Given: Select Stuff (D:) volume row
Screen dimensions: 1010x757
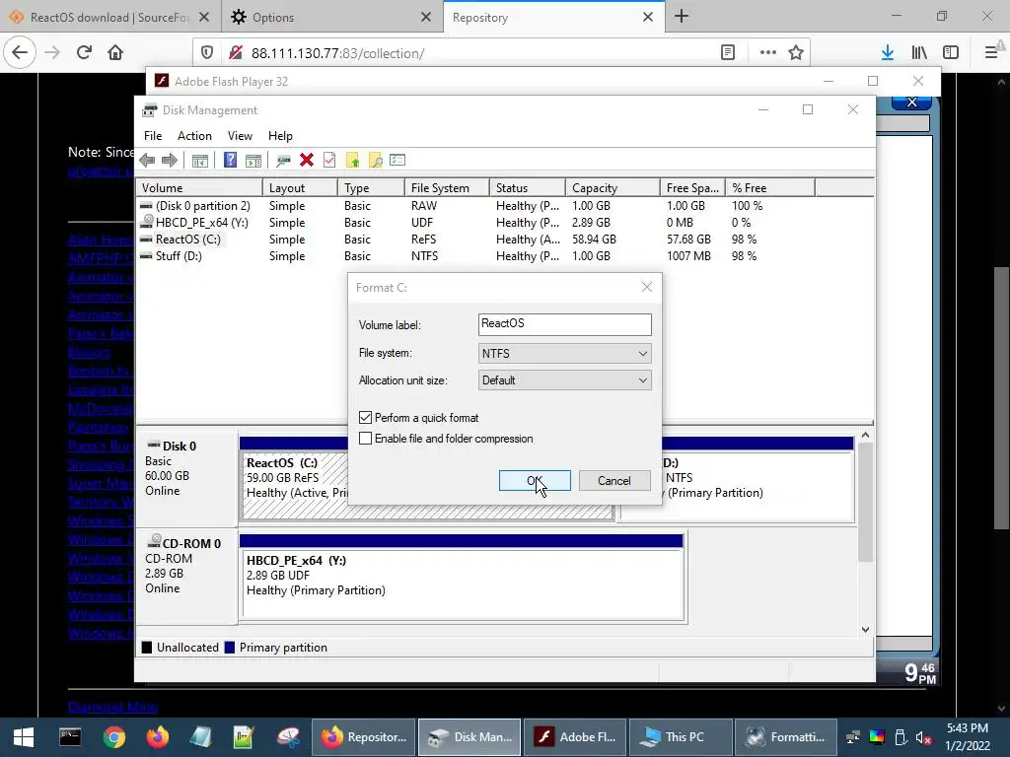Looking at the screenshot, I should pos(504,256).
